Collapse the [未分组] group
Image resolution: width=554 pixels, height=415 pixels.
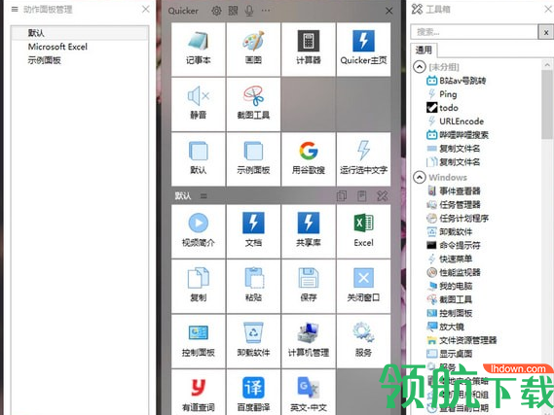[420, 67]
